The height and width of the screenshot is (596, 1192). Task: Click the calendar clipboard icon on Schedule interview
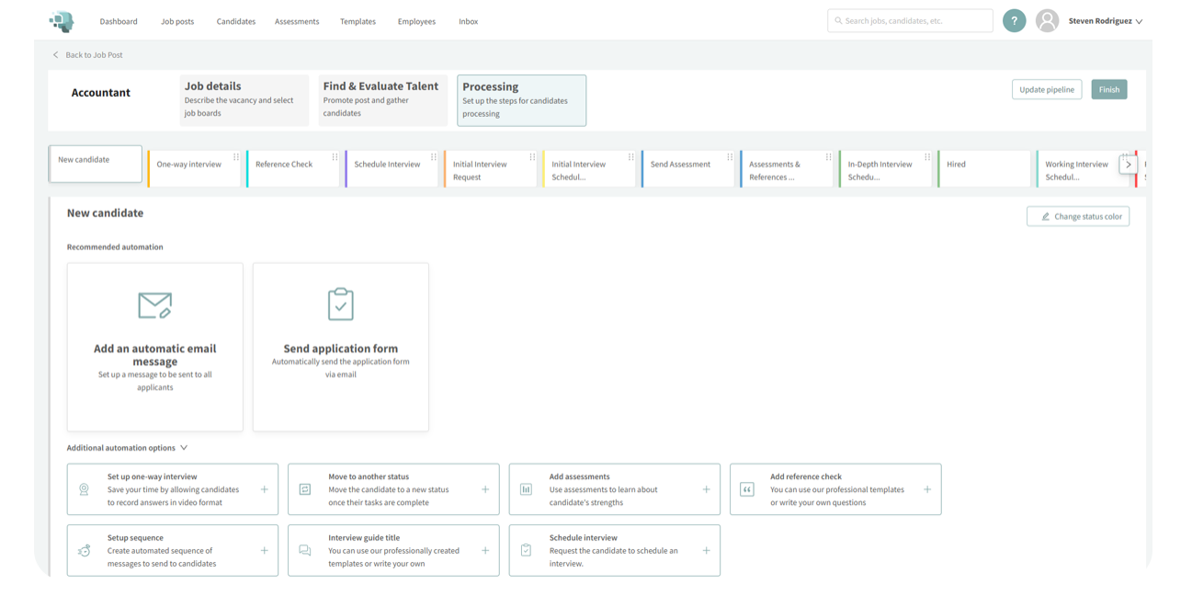click(527, 550)
